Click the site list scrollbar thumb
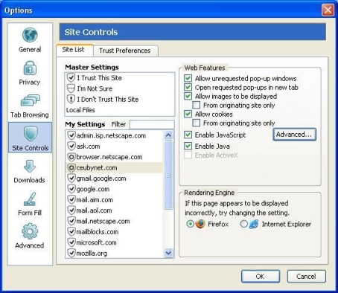The width and height of the screenshot is (338, 293). click(x=168, y=176)
